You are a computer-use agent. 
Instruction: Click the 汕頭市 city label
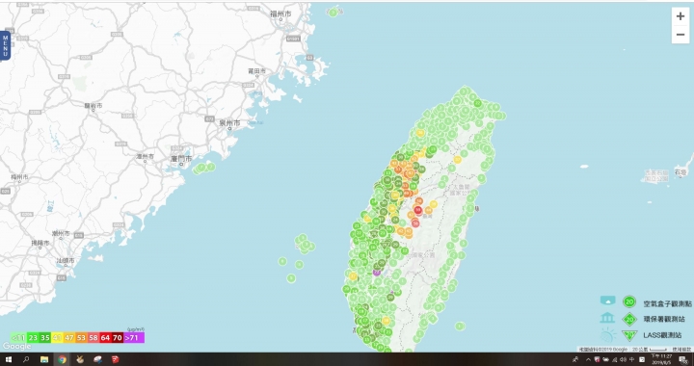pyautogui.click(x=66, y=261)
